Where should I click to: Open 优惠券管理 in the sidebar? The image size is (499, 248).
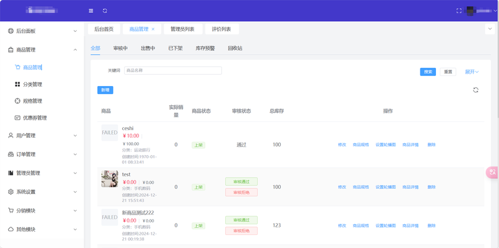pyautogui.click(x=35, y=118)
